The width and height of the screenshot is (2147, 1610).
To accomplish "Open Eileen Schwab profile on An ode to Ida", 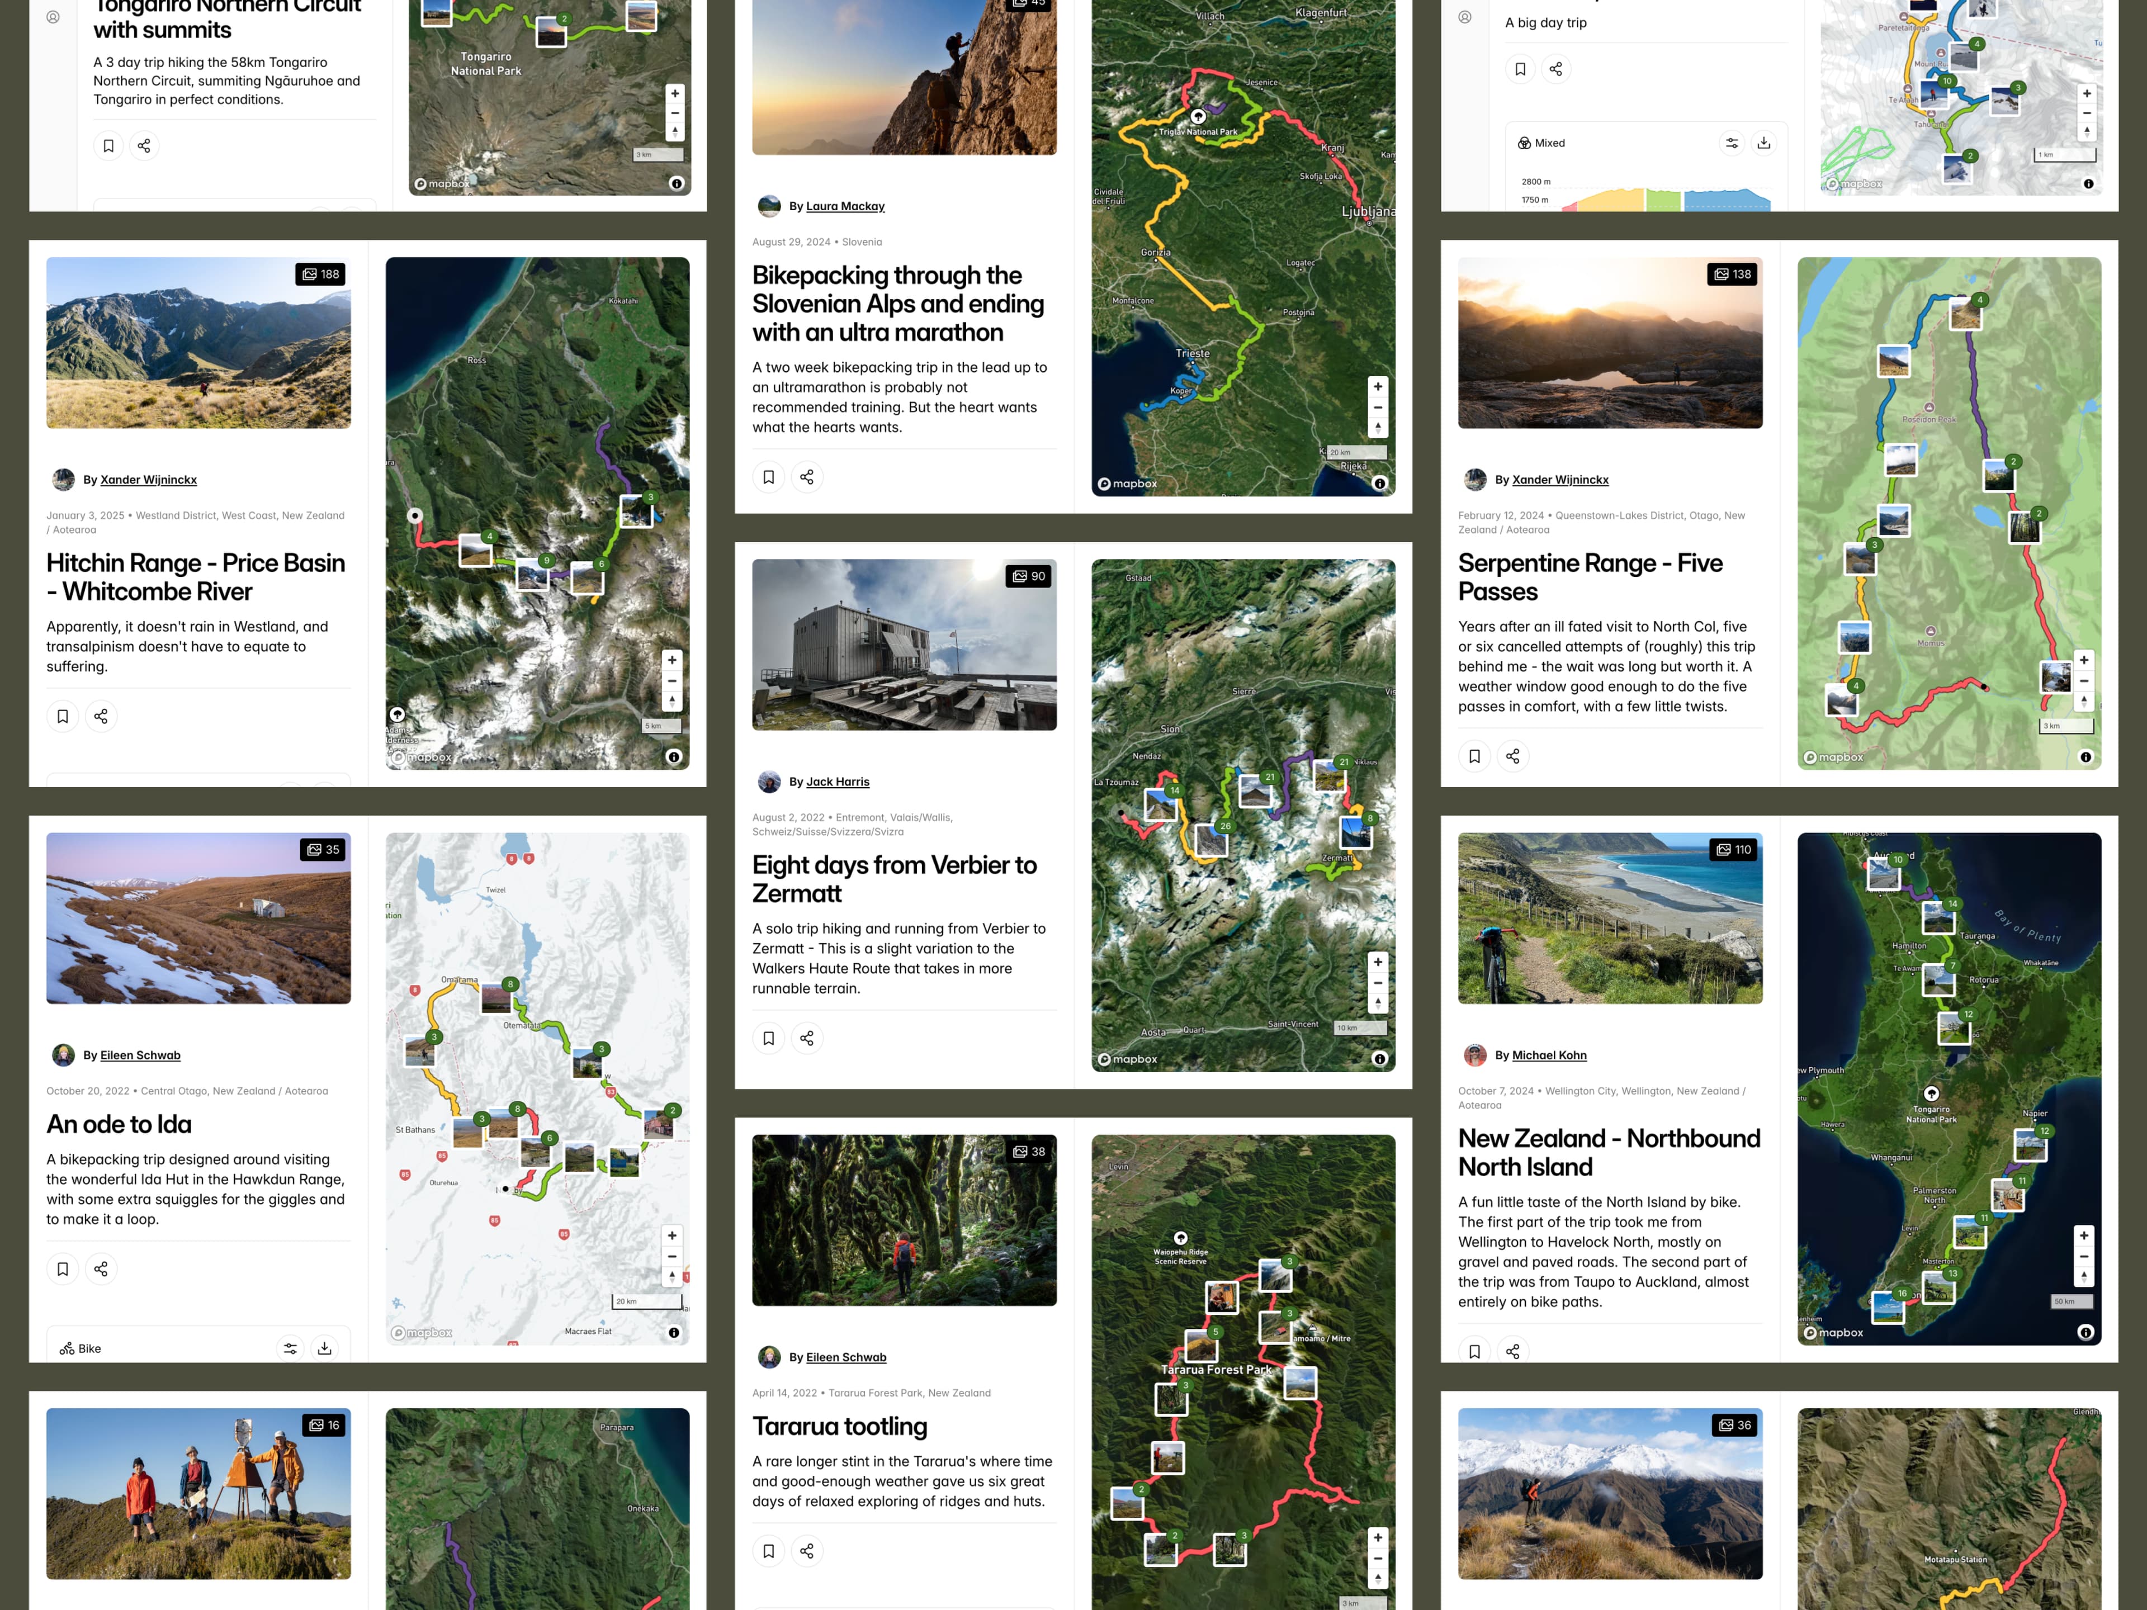I will point(140,1055).
